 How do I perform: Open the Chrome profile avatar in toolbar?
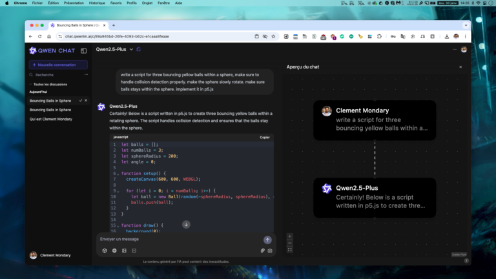[456, 36]
